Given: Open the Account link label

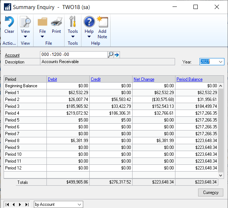Looking at the screenshot, I should [x=12, y=55].
